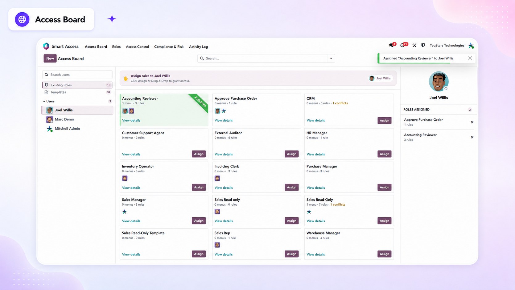Click "1 conflicts" on the CRM card
The height and width of the screenshot is (290, 515).
(x=340, y=103)
